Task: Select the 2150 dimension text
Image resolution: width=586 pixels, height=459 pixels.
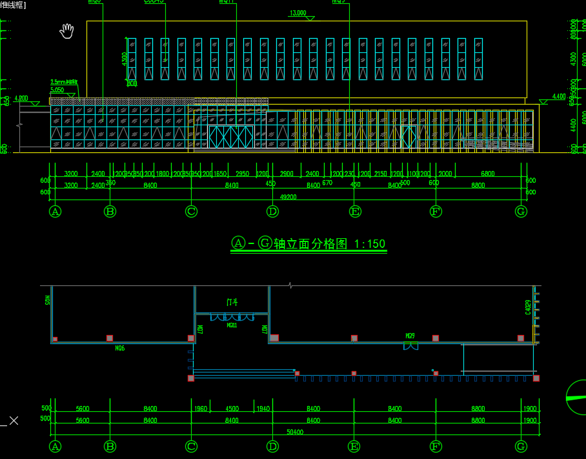Action: pyautogui.click(x=381, y=174)
